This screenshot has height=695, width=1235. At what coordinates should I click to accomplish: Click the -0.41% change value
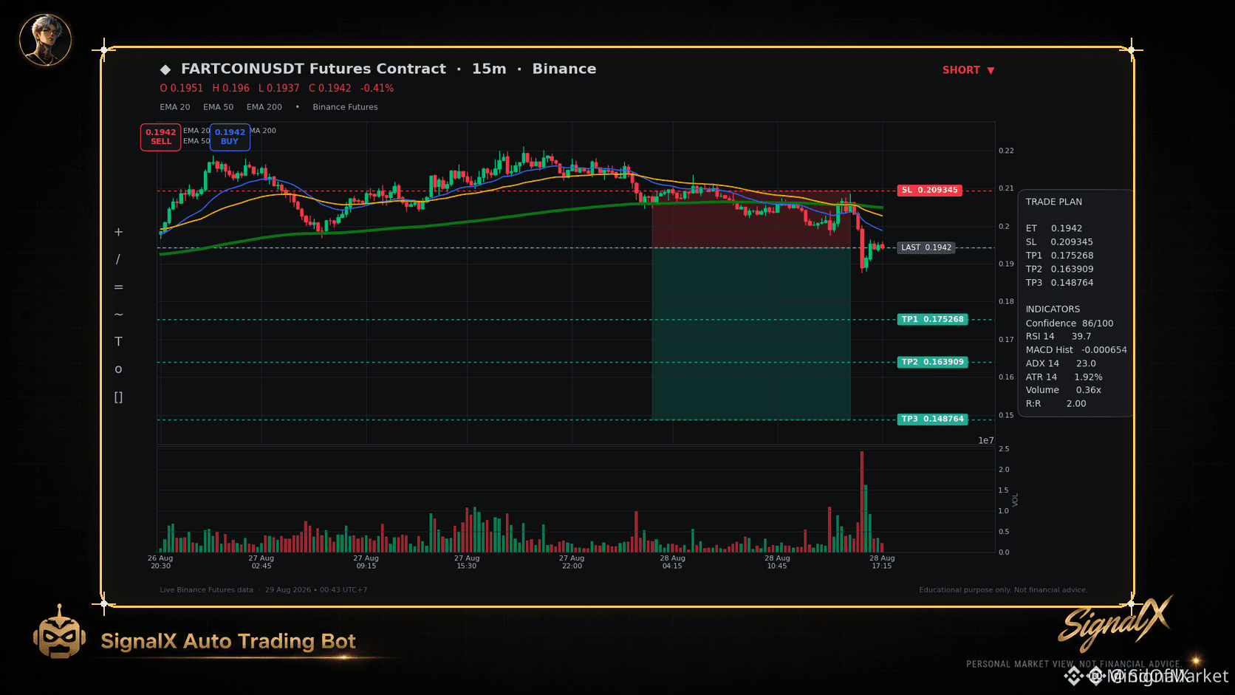point(377,88)
